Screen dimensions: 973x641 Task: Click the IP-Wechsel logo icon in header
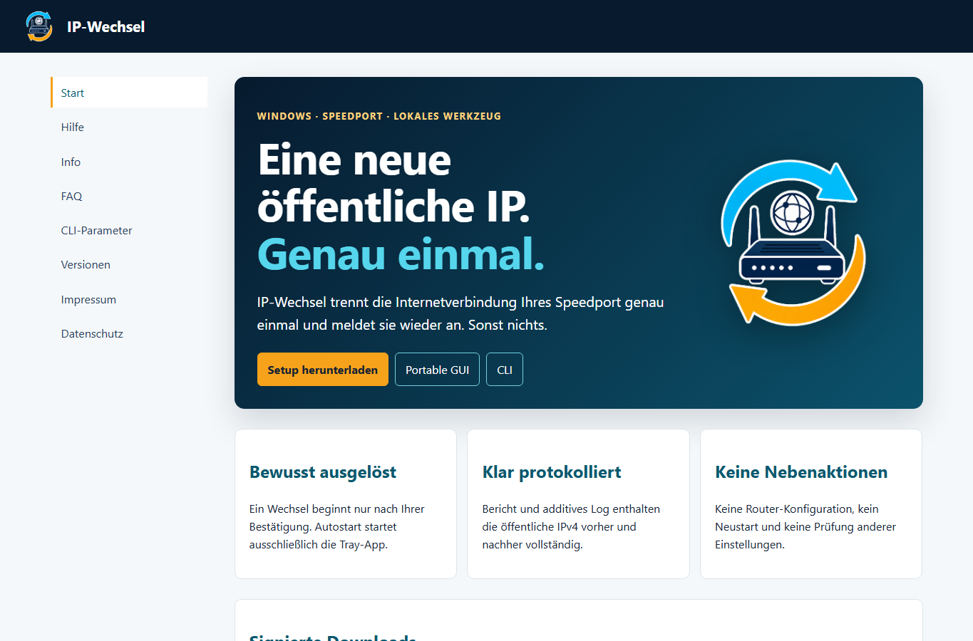tap(39, 26)
